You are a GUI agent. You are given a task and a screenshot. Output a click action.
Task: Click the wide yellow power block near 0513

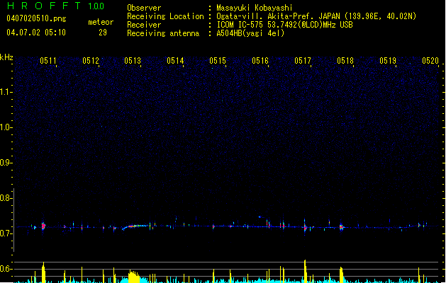pyautogui.click(x=134, y=277)
